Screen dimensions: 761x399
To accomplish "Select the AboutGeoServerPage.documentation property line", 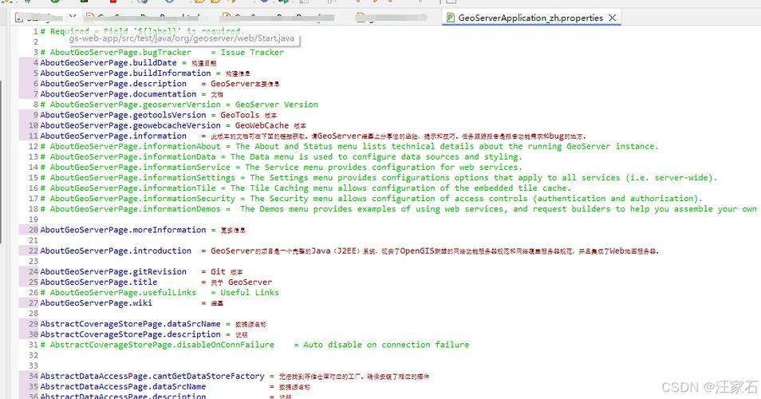I will point(132,94).
